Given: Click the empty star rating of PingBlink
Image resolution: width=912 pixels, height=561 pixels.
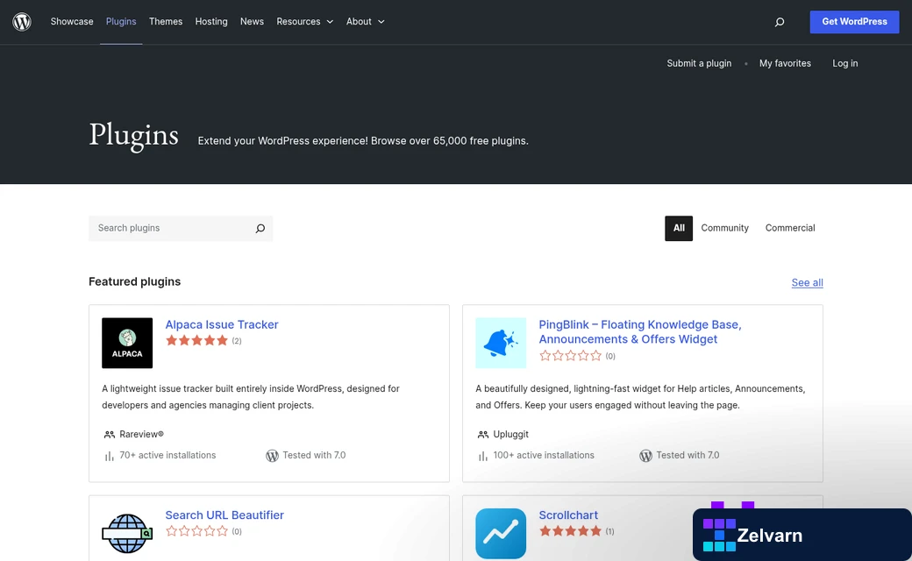Looking at the screenshot, I should 570,356.
